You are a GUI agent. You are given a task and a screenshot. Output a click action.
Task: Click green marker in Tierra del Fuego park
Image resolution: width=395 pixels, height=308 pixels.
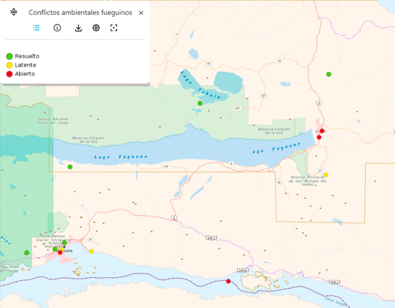tap(27, 253)
